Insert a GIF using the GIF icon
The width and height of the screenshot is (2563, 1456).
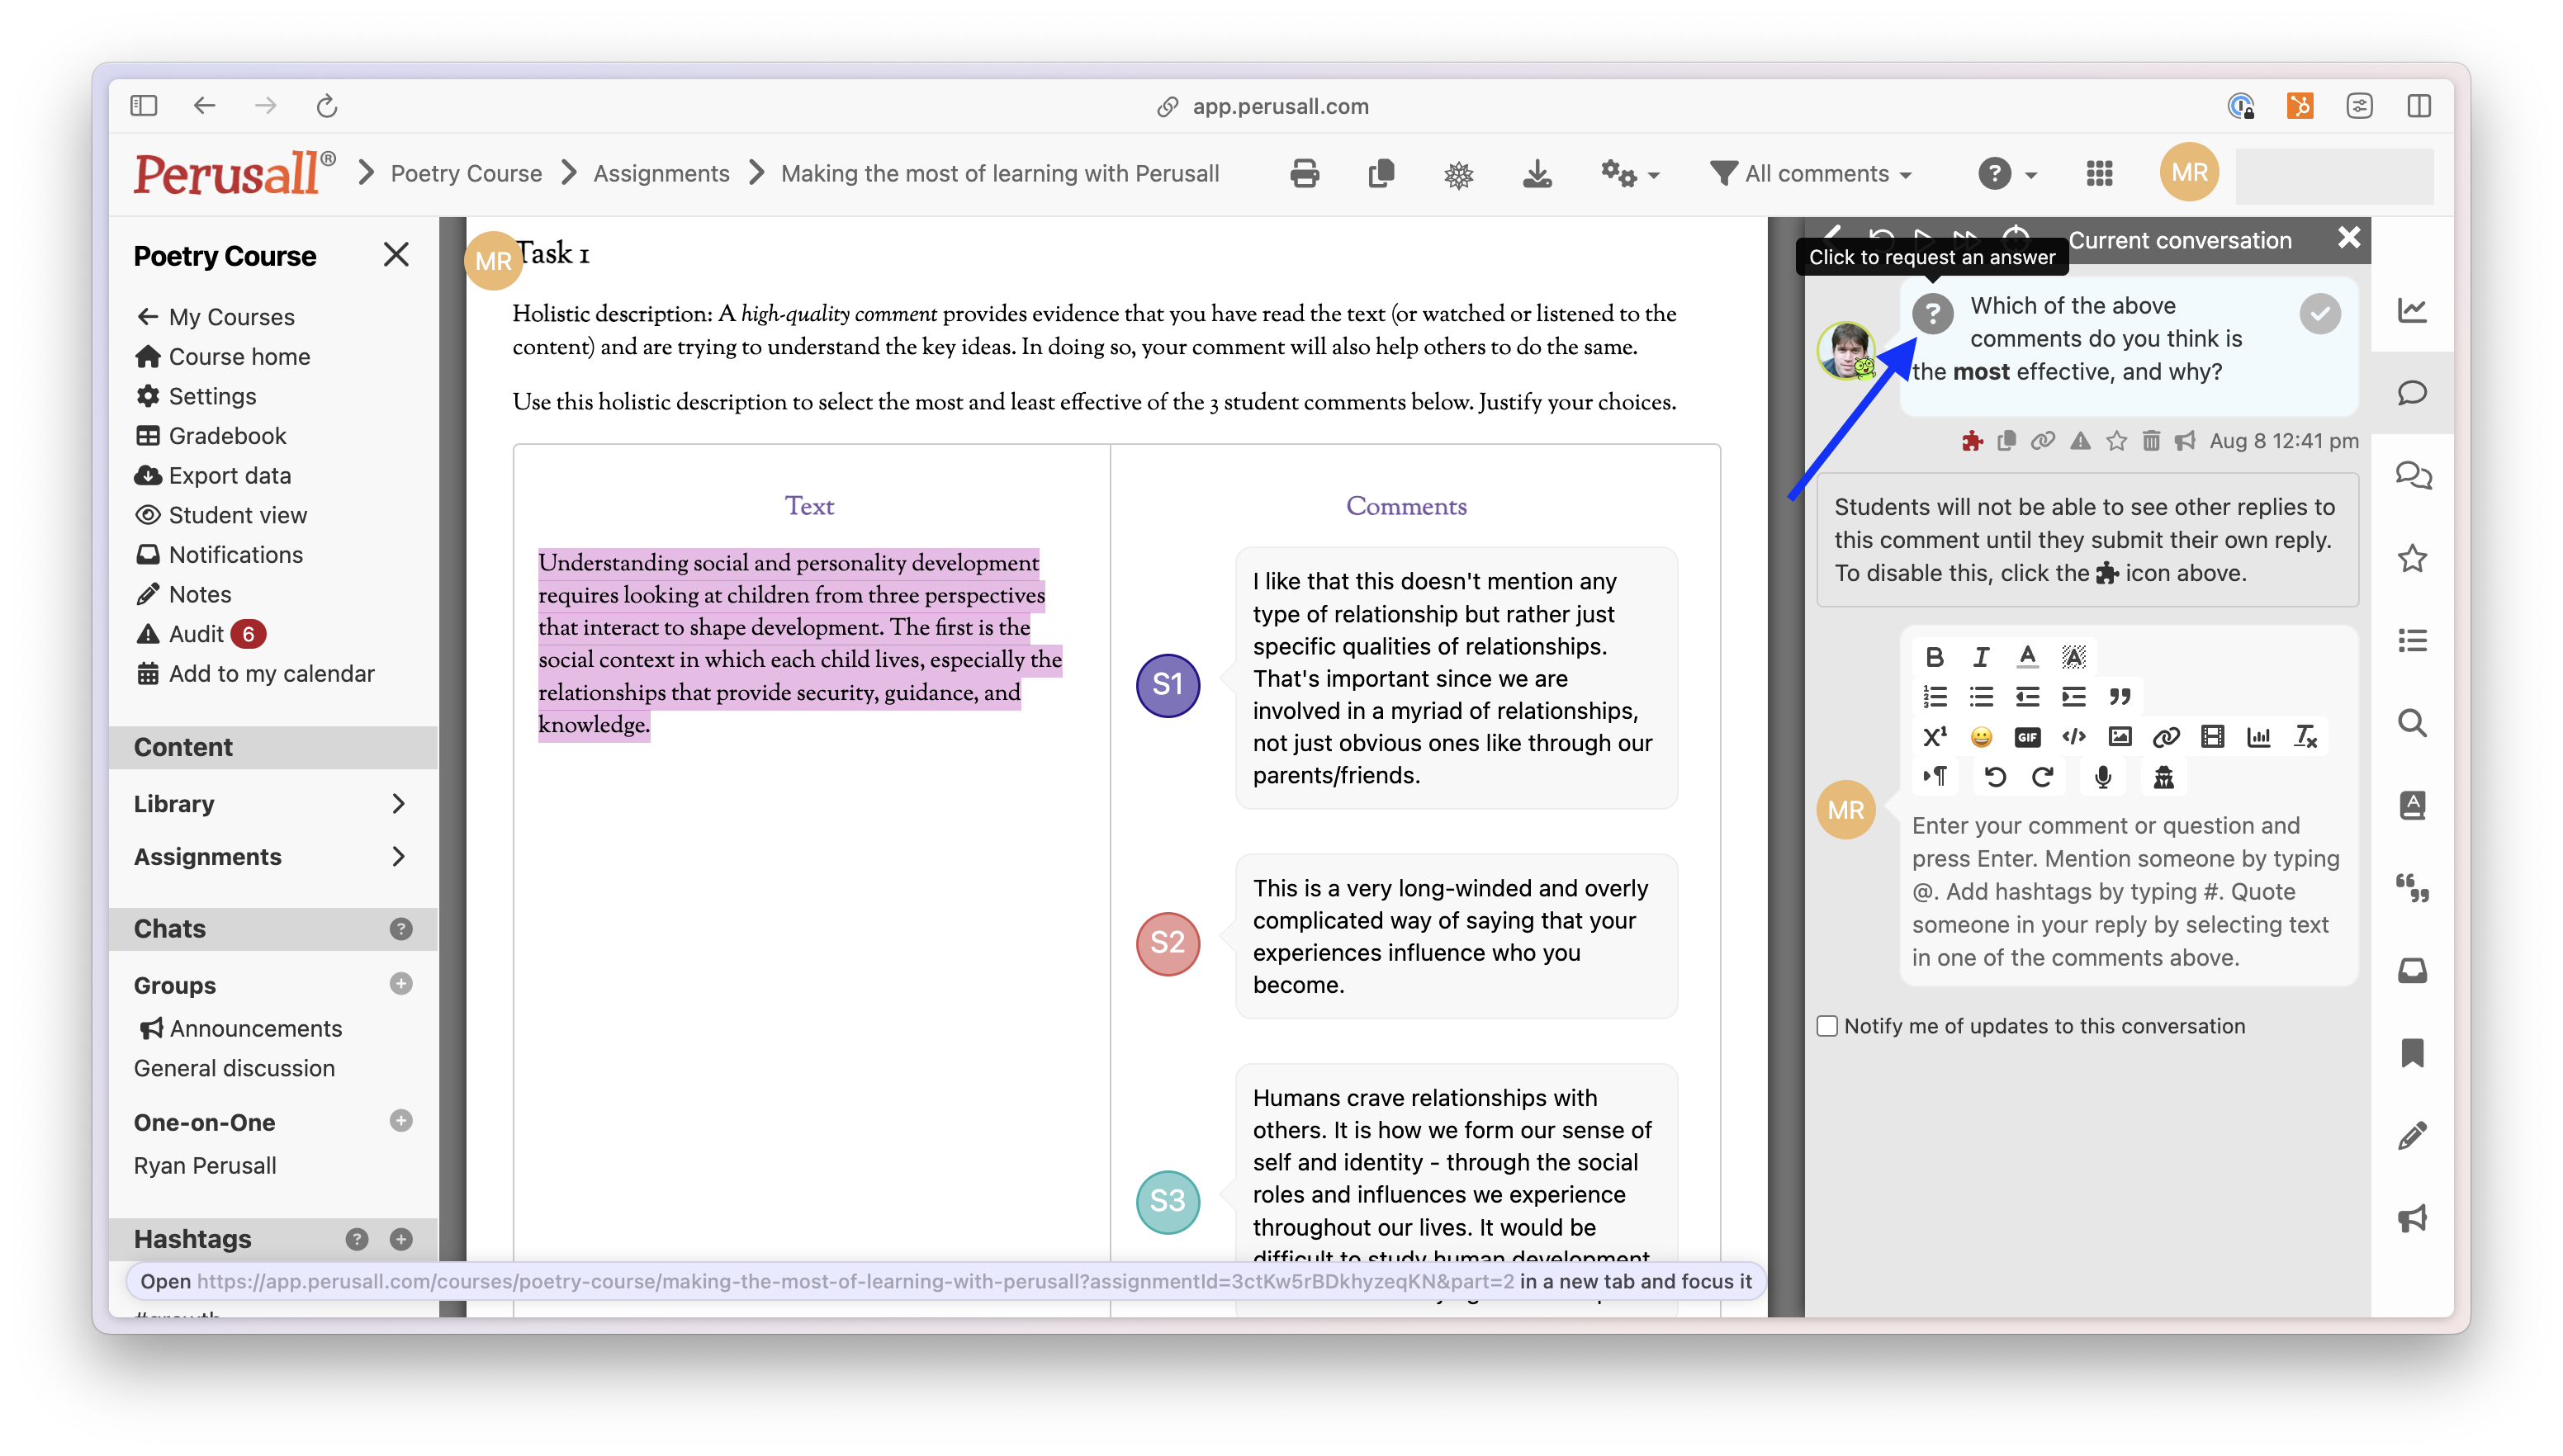click(2028, 736)
